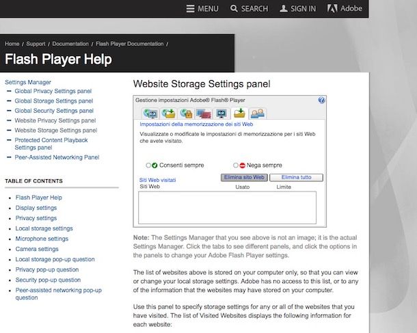This screenshot has width=417, height=333.
Task: Open Microphone settings contents link
Action: (42, 239)
